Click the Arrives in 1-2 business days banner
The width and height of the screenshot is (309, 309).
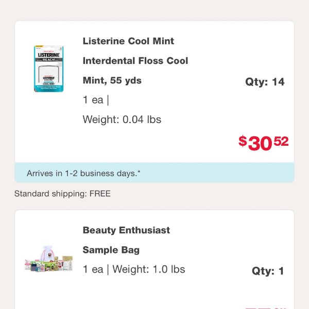154,173
